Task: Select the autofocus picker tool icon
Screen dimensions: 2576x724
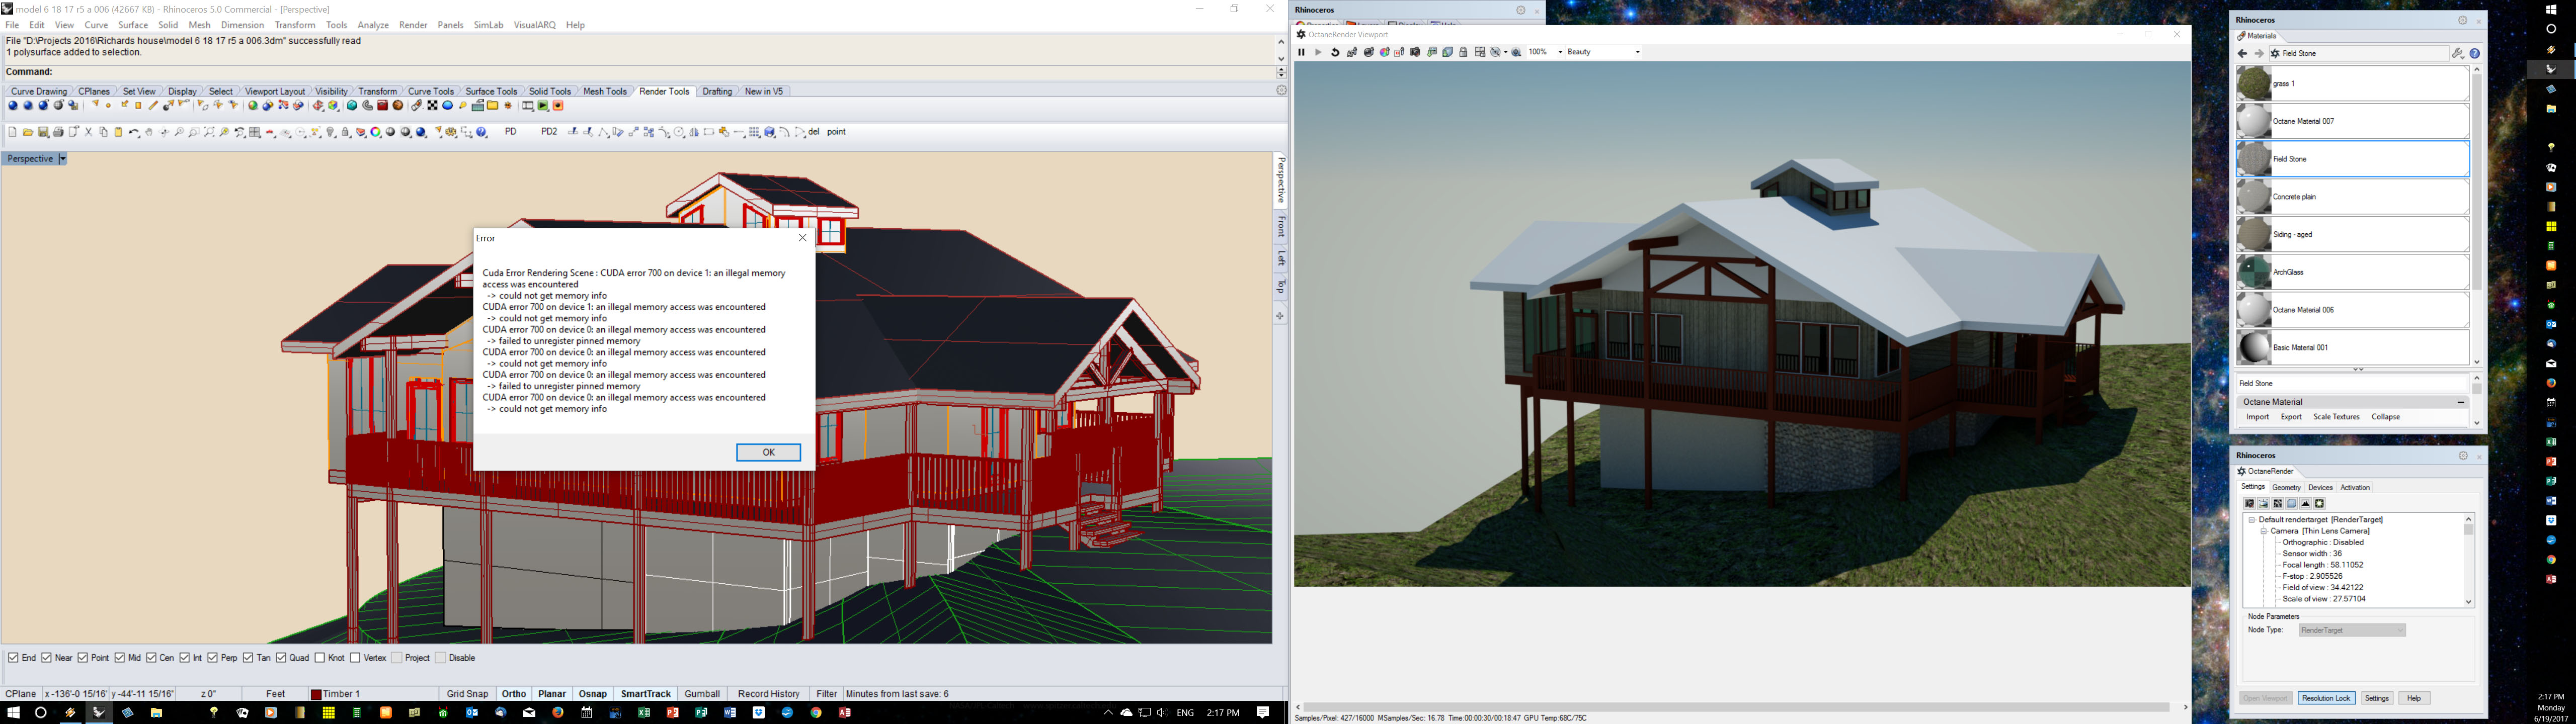Action: coord(1352,52)
